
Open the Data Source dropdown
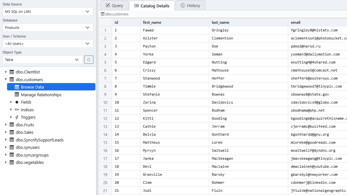pos(48,12)
